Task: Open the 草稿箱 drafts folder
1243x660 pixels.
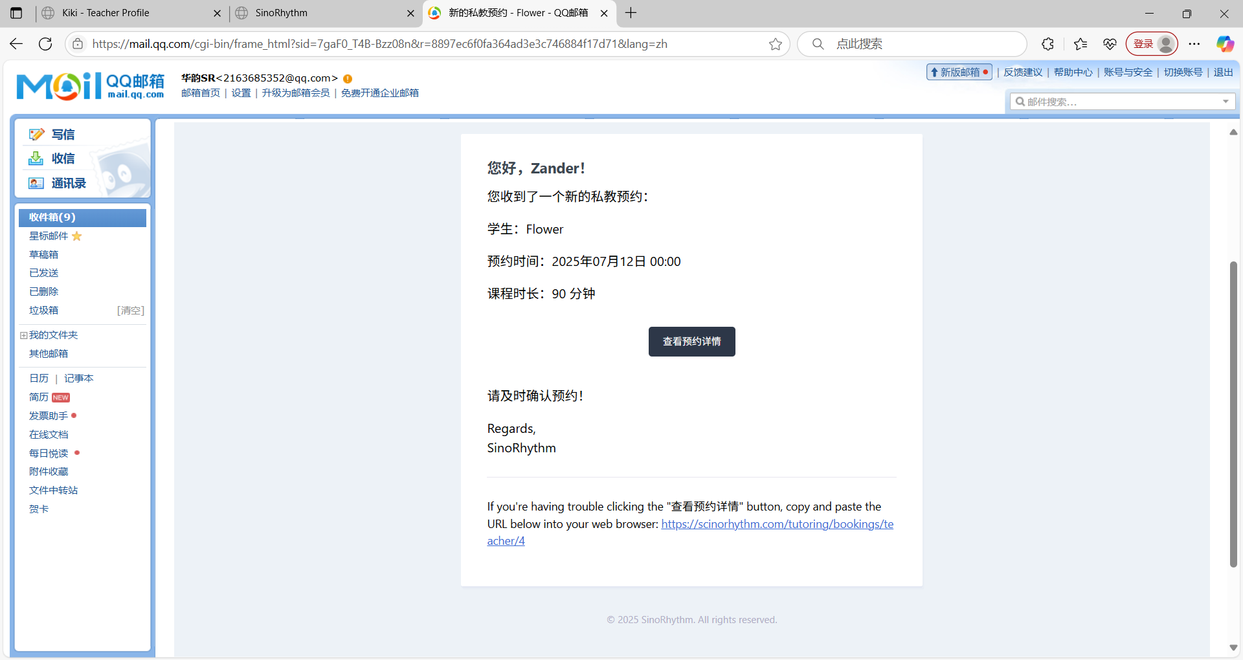Action: (x=43, y=255)
